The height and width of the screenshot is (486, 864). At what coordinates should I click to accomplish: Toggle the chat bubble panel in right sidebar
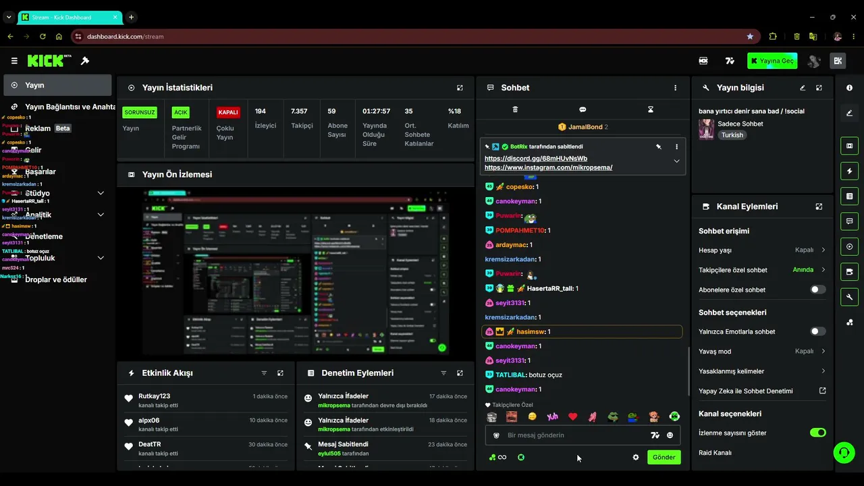[x=849, y=221]
